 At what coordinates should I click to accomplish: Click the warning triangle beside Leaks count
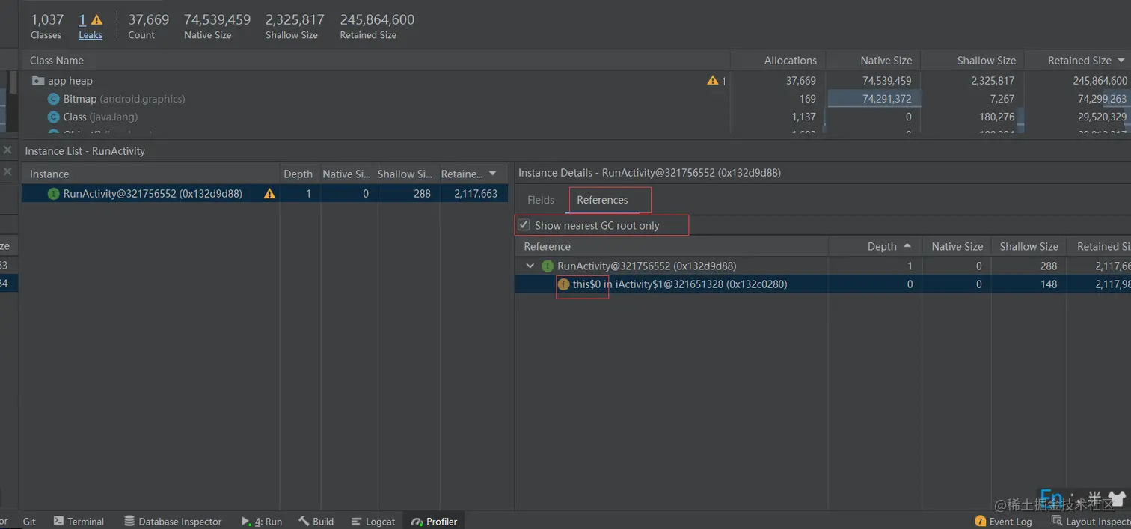pos(96,20)
